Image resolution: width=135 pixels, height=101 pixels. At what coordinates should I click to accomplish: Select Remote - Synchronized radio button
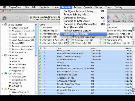[x=10, y=49]
